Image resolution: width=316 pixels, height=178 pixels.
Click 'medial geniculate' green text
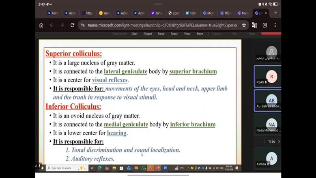click(126, 124)
